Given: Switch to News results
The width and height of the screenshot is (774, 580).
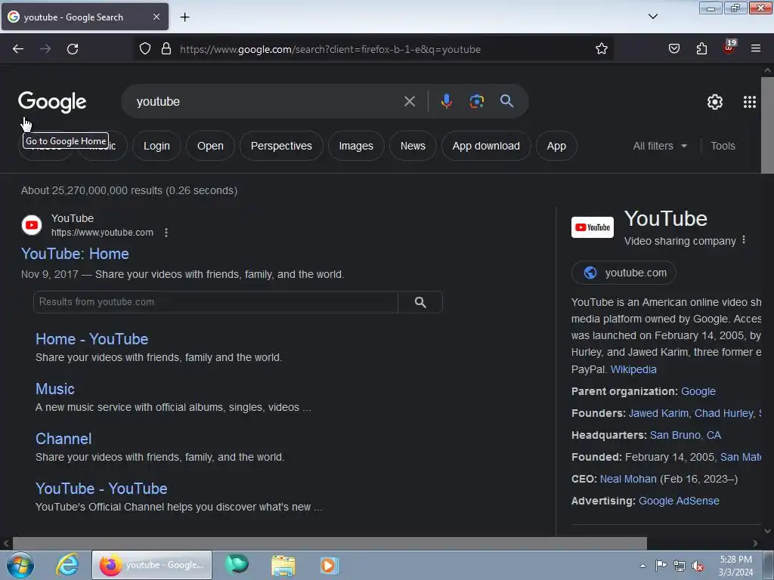Looking at the screenshot, I should click(x=413, y=146).
